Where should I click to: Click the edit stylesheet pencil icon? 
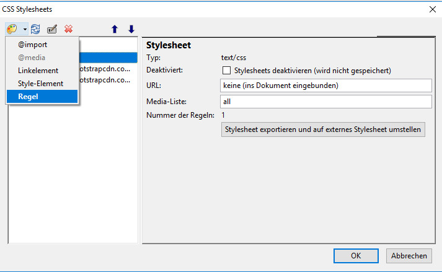[53, 29]
